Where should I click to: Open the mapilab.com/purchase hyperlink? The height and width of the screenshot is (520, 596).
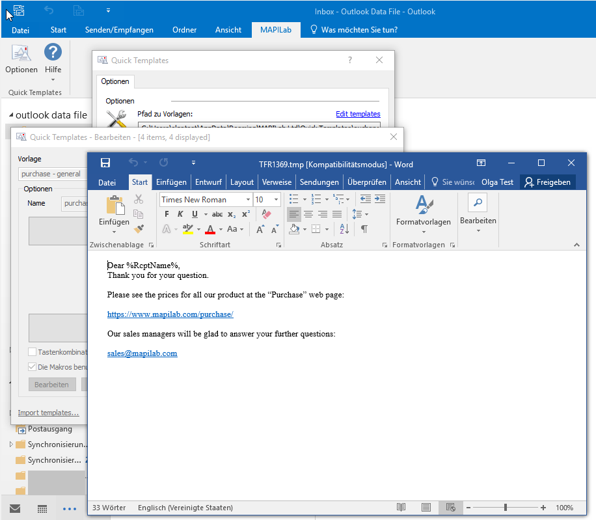point(170,314)
